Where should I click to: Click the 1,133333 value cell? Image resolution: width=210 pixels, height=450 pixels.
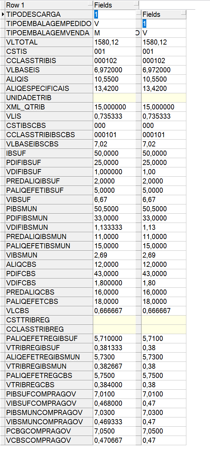click(x=116, y=227)
